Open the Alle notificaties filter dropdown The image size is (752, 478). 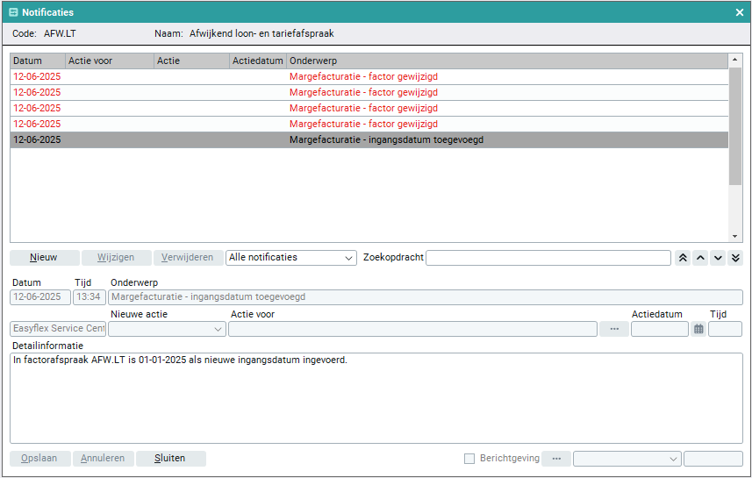pyautogui.click(x=290, y=258)
